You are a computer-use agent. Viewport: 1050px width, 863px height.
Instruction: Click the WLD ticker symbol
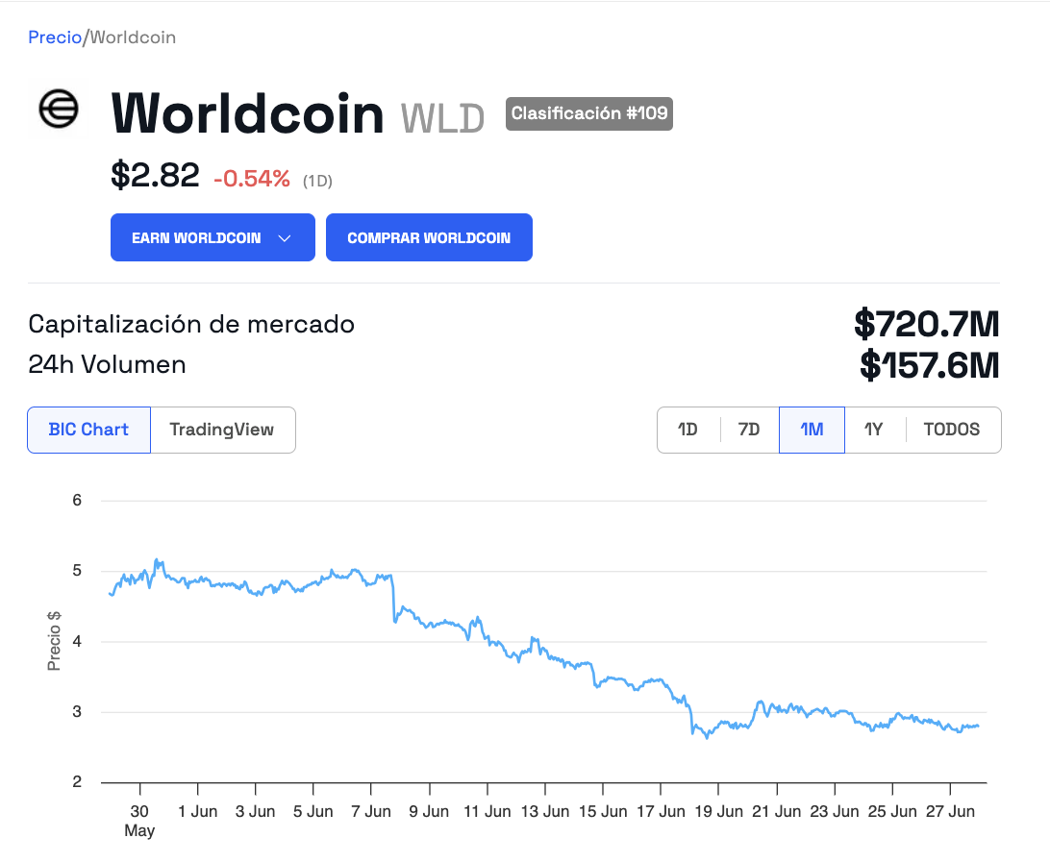click(442, 118)
